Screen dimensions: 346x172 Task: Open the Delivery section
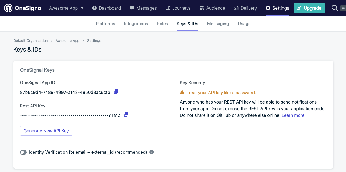coord(245,8)
